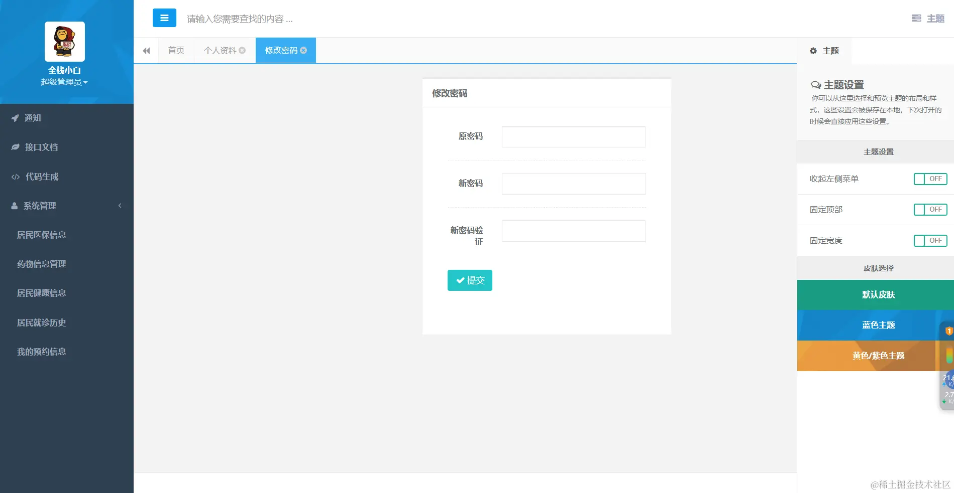This screenshot has height=493, width=954.
Task: Click the tab scroll-left double arrow
Action: (146, 51)
